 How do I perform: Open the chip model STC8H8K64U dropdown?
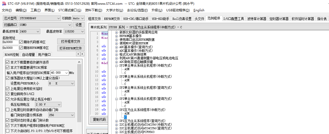point(40,18)
